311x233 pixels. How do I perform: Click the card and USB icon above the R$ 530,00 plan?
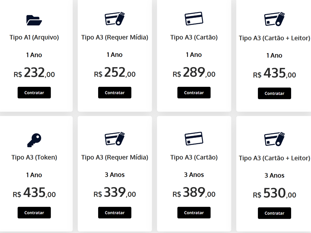(275, 139)
